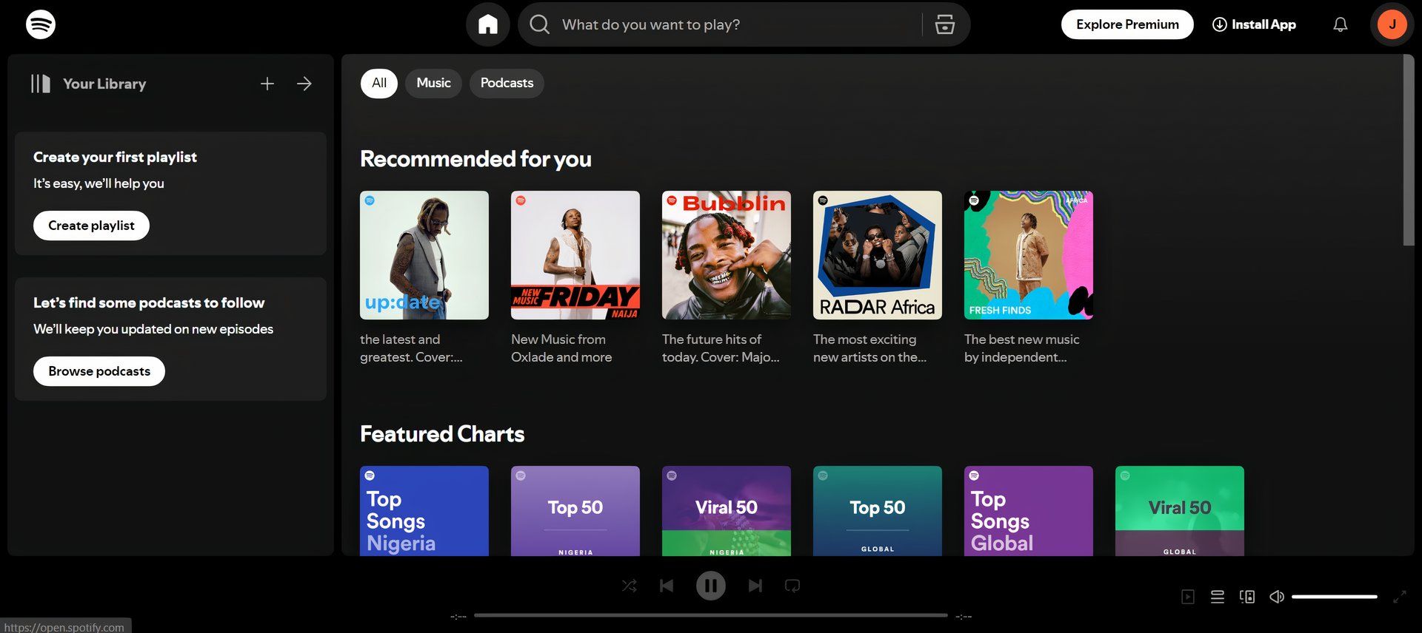Skip to next track
Screen dimensions: 1422x633
click(755, 586)
